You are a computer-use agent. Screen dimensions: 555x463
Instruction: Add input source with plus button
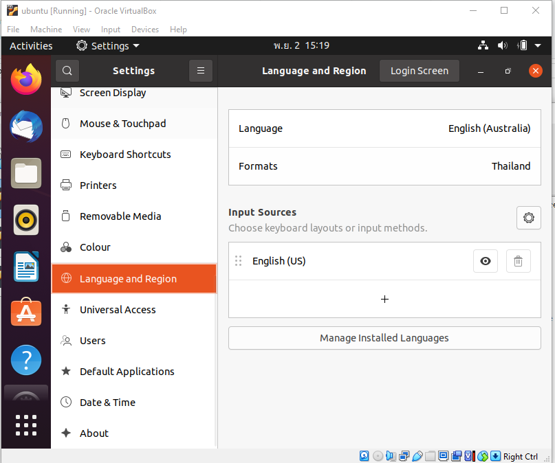click(384, 299)
